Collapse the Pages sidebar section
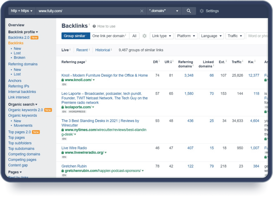Screen dimensions: 273x198 tap(15, 172)
